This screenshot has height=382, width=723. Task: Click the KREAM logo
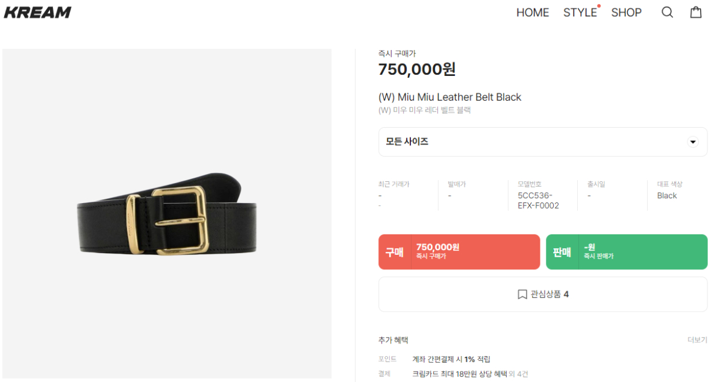(37, 12)
